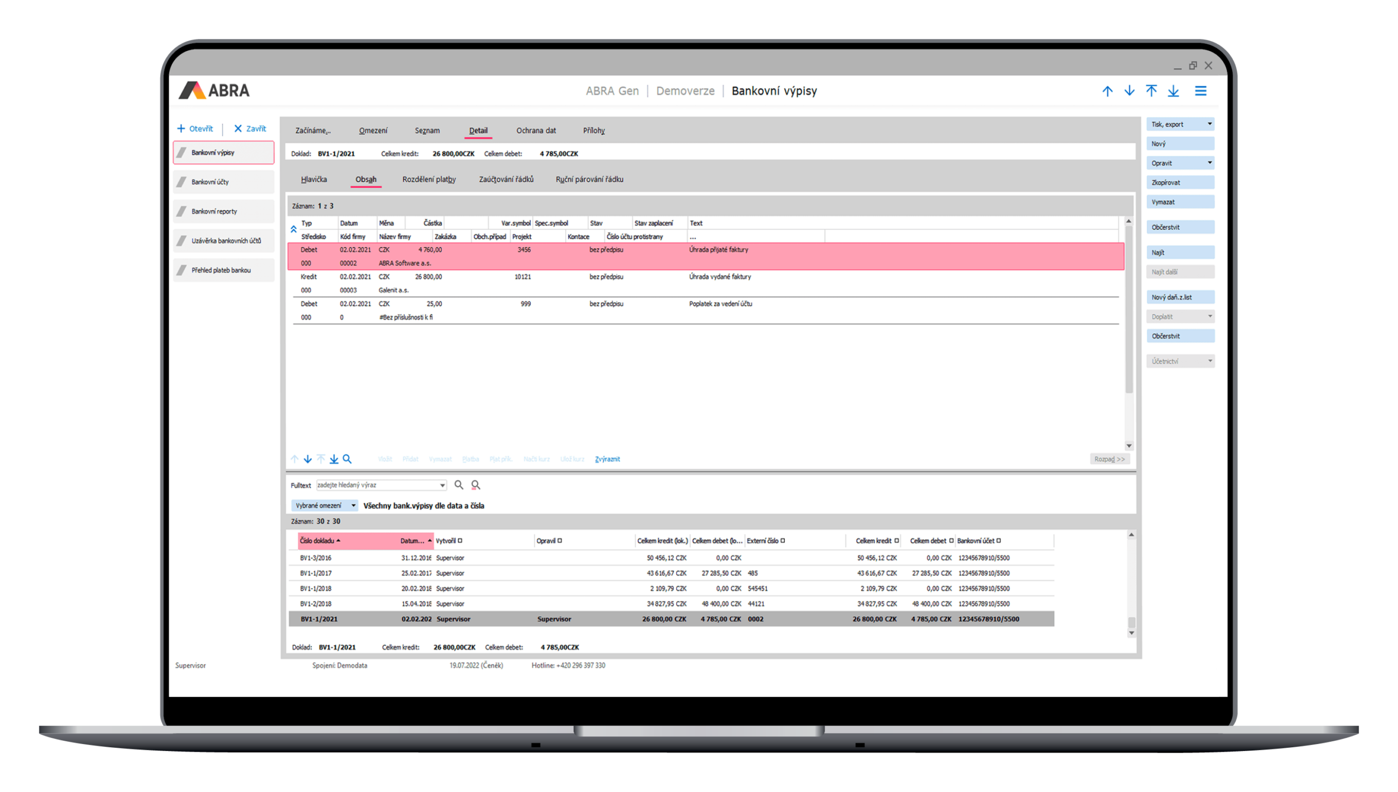1398x792 pixels.
Task: Click the Nový button
Action: (x=1180, y=144)
